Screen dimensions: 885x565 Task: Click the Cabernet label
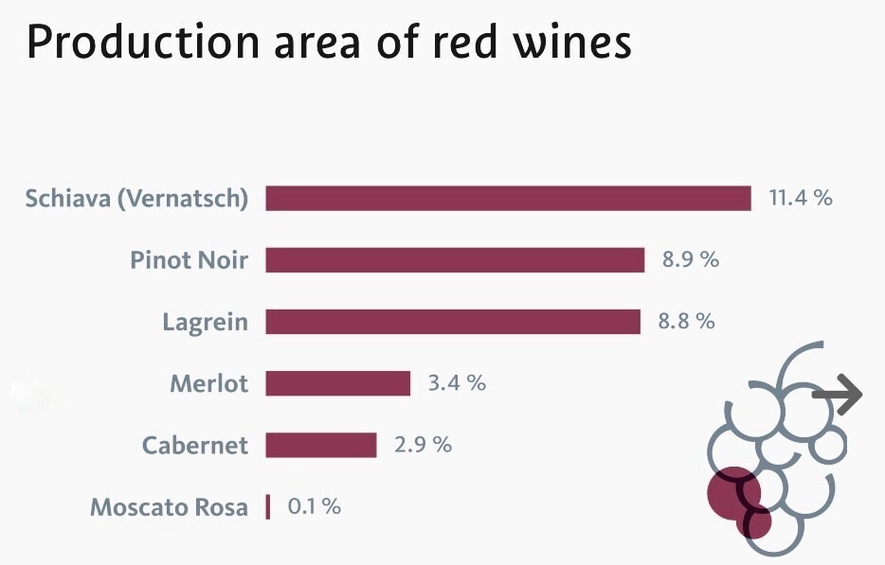coord(195,446)
